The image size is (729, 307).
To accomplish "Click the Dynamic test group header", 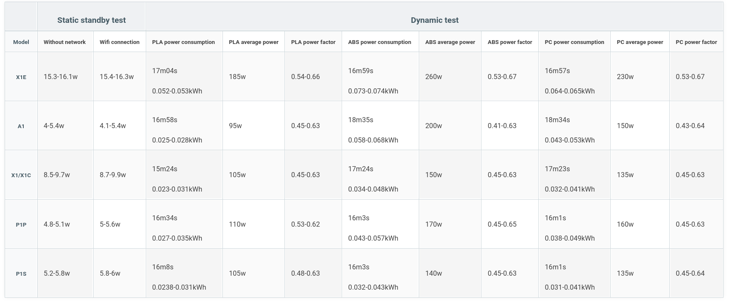I will click(434, 20).
